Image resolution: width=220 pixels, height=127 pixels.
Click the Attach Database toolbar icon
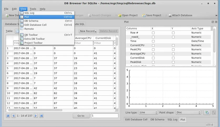[x=170, y=15]
